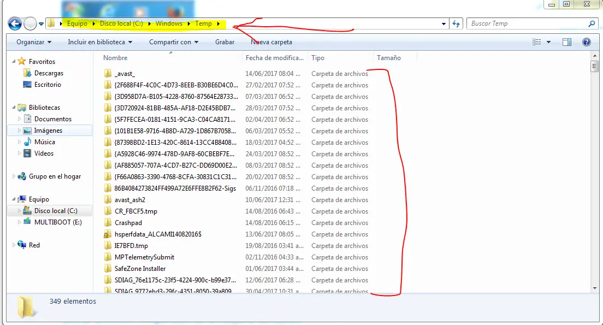Focus the Buscar Temp search field
The height and width of the screenshot is (325, 603).
click(527, 23)
